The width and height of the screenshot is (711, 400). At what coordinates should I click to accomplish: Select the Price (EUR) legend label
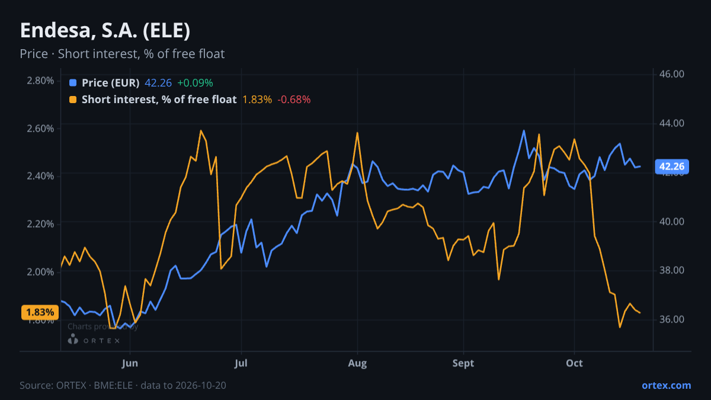pyautogui.click(x=111, y=83)
